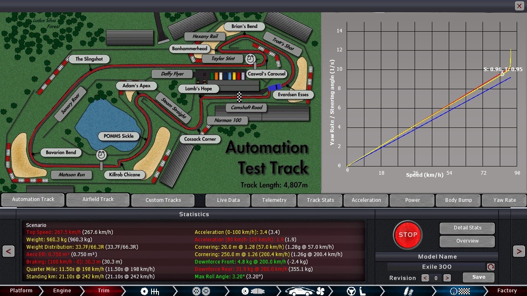Open the drivetrain and gearbox section icon
527x296 pixels.
point(150,291)
